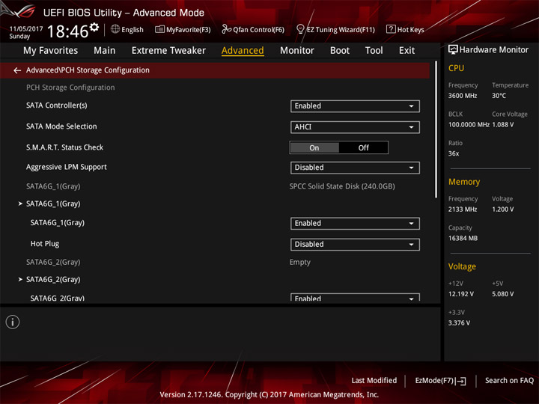Click the info icon in the help panel
The width and height of the screenshot is (539, 404).
tap(13, 322)
